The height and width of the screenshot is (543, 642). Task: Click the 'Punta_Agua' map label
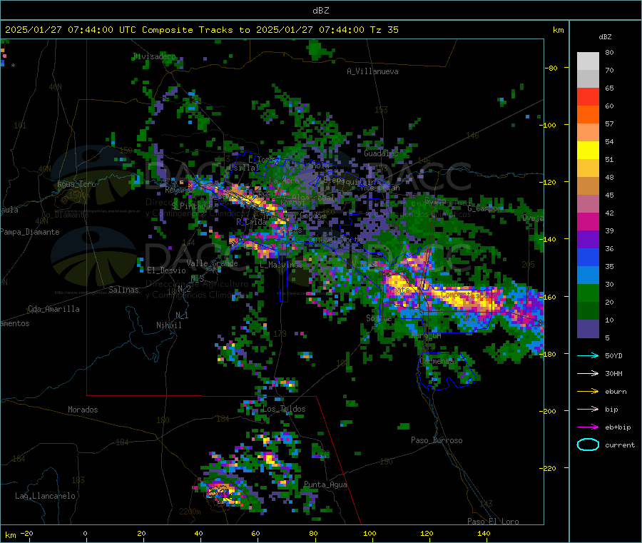[x=325, y=484]
